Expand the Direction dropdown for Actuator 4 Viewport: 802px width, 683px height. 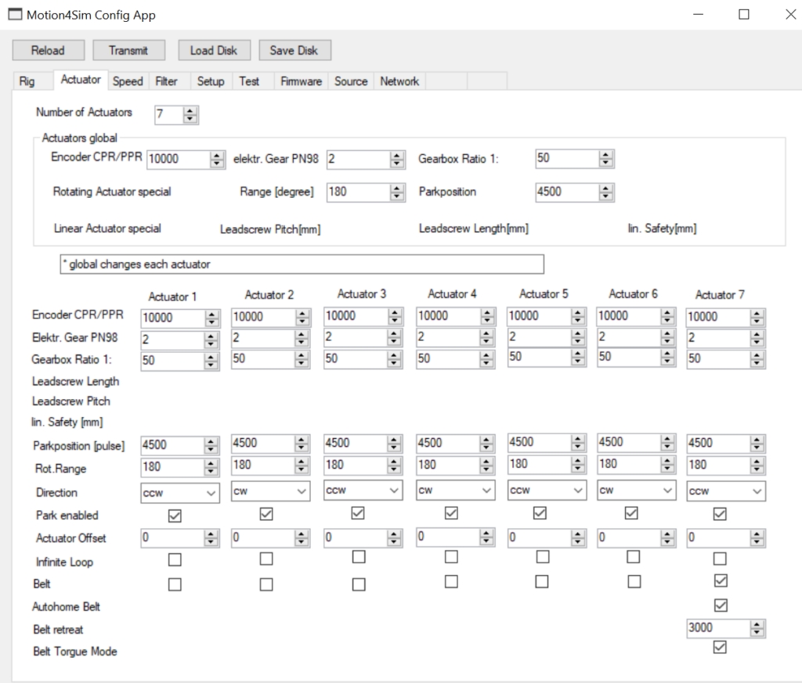486,491
